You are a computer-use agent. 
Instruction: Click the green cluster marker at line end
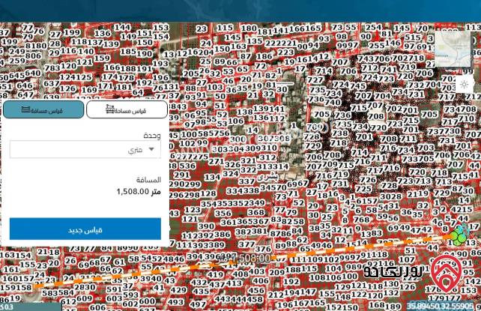[459, 236]
